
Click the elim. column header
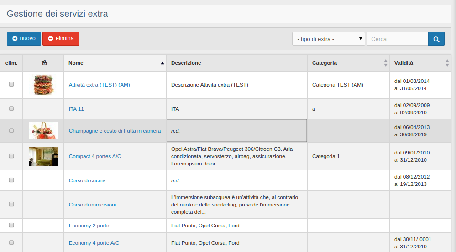(11, 63)
